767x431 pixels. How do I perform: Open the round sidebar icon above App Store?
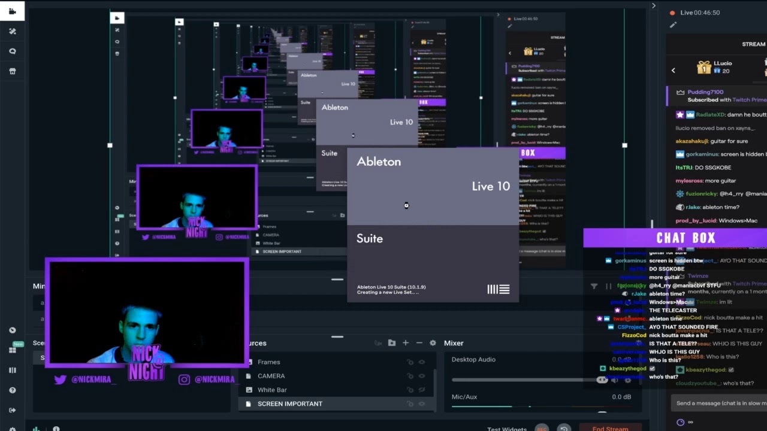[12, 330]
